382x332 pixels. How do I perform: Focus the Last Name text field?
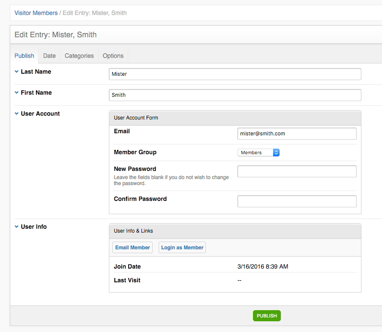(235, 74)
